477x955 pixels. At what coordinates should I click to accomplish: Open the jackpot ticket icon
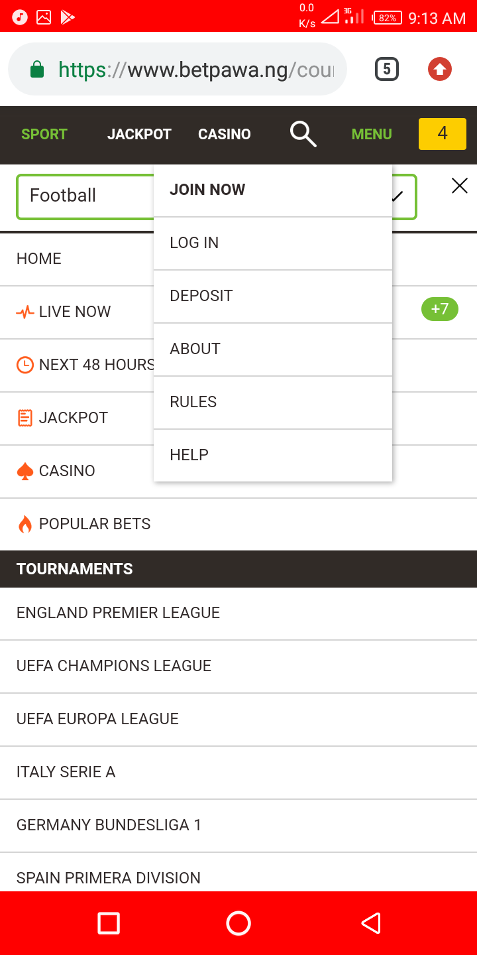click(x=25, y=417)
